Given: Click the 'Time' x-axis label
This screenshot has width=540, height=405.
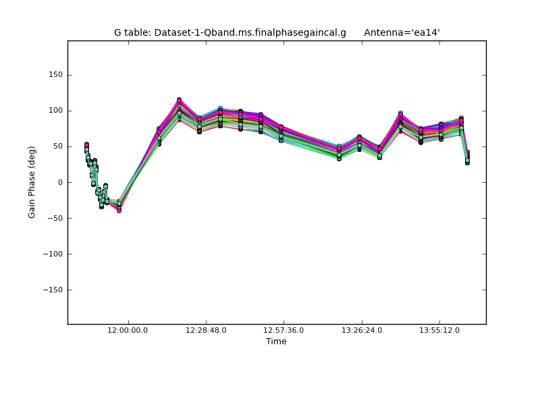Looking at the screenshot, I should [x=276, y=342].
